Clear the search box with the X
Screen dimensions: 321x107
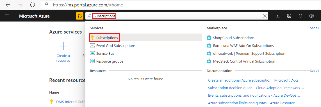[265, 16]
